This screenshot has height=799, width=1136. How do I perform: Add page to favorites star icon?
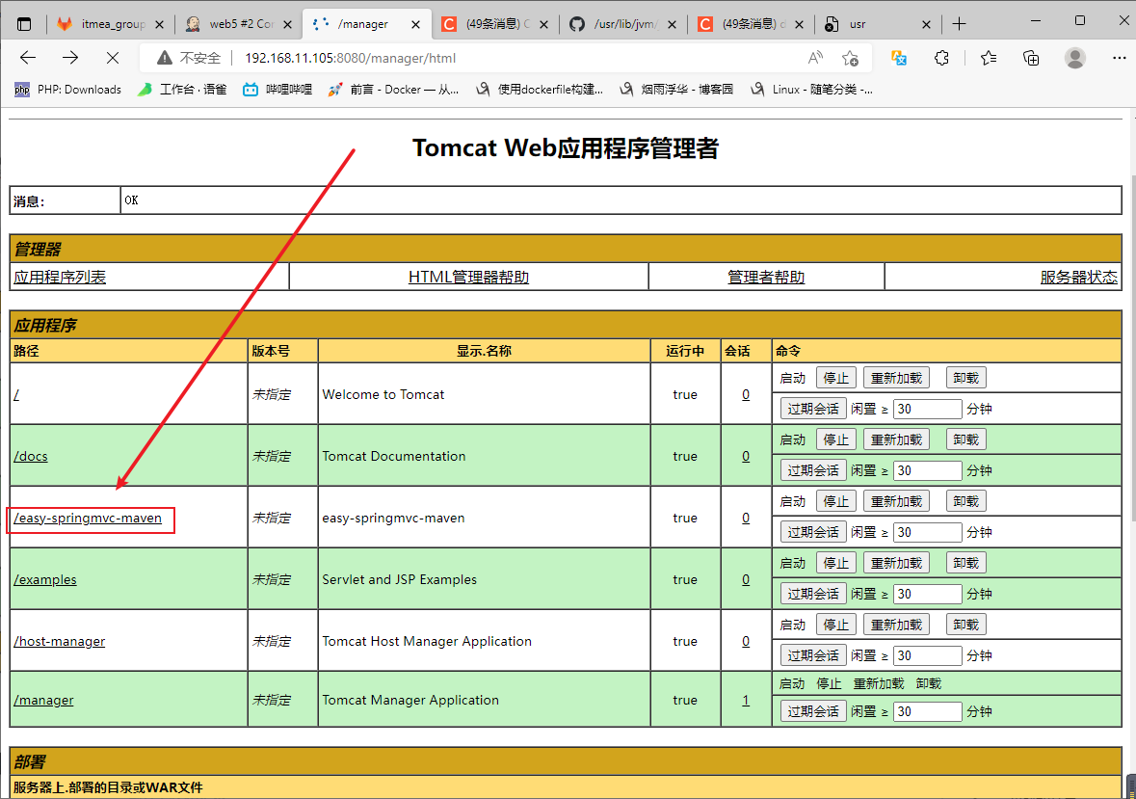(851, 58)
